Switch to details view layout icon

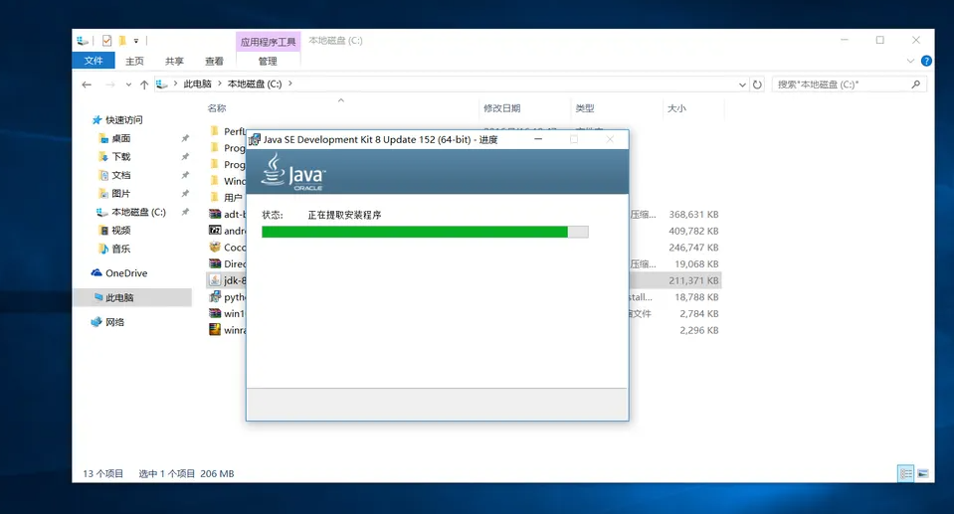[x=906, y=473]
